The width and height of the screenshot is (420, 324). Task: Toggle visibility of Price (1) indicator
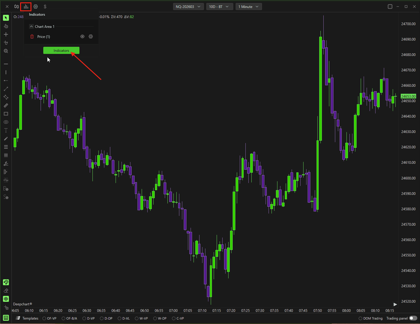pyautogui.click(x=82, y=36)
